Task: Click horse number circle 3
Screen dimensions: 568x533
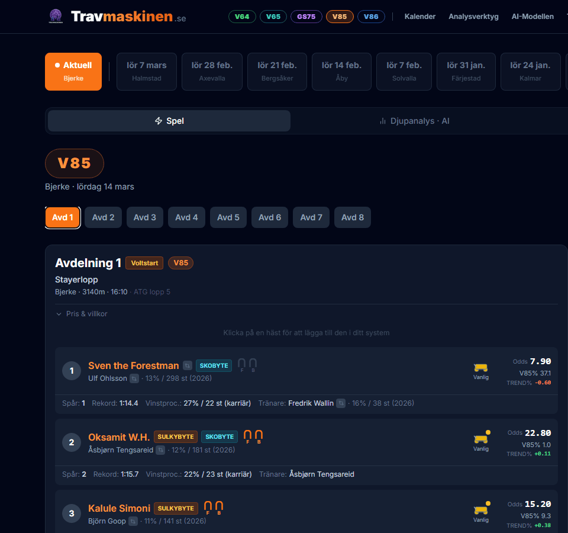Action: pos(72,513)
